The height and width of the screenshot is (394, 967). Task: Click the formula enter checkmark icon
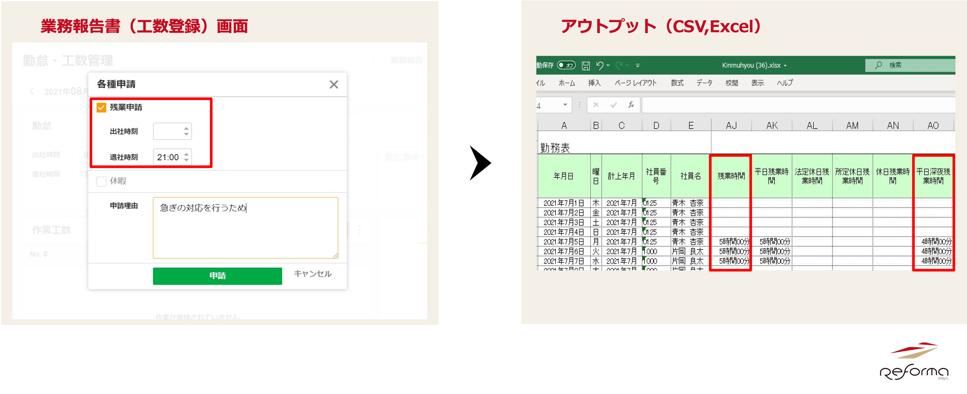[x=613, y=105]
